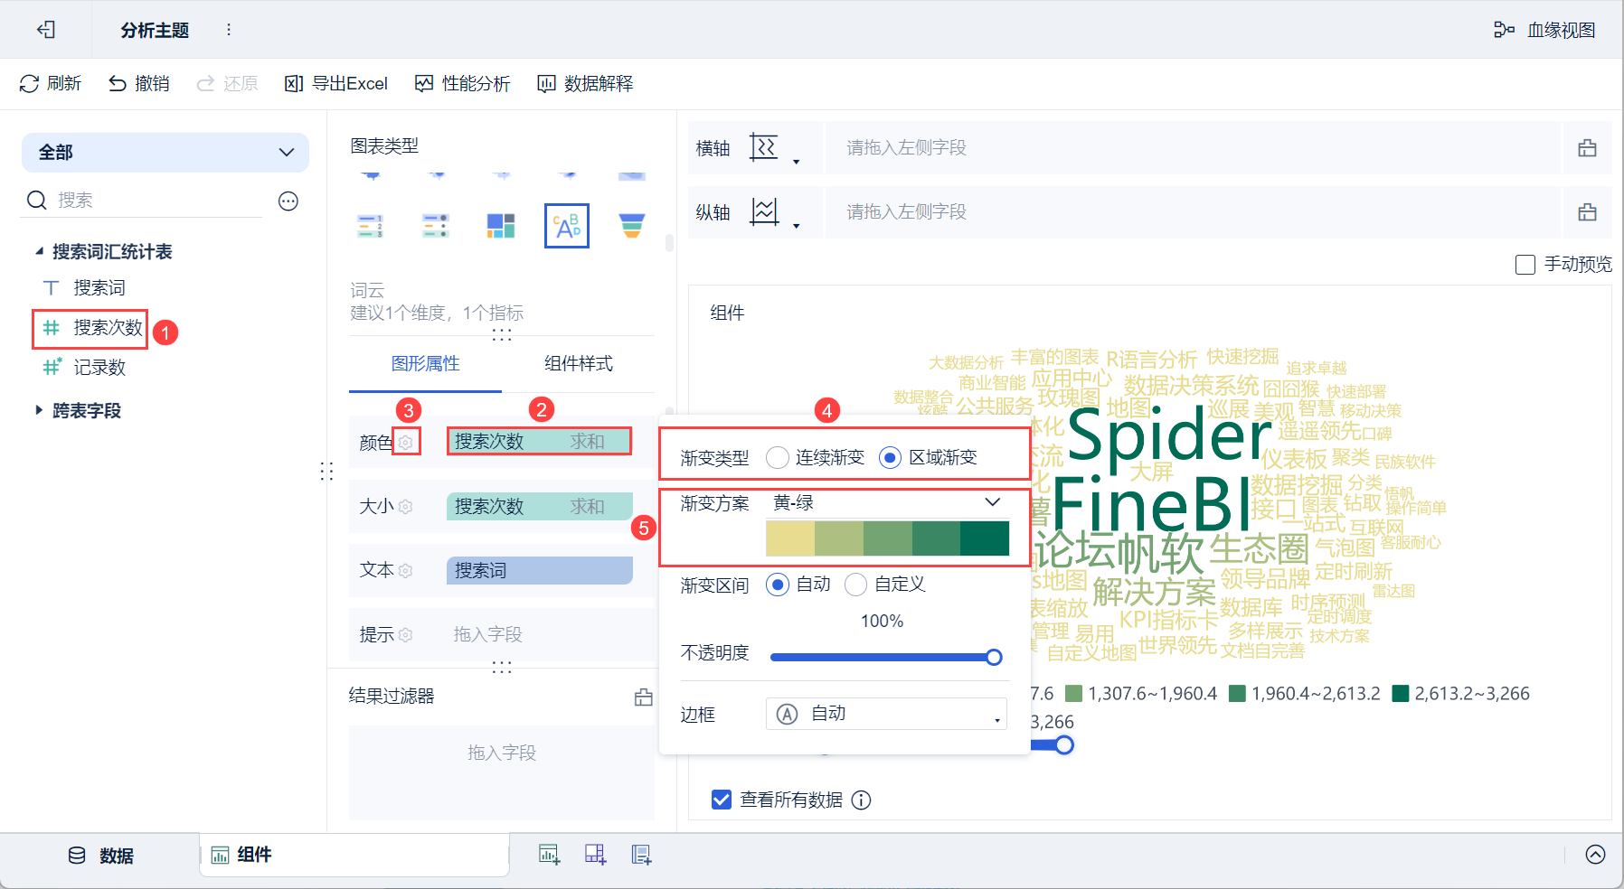Click the collapse arrow icon at bottom right
This screenshot has height=889, width=1624.
pos(1596,855)
